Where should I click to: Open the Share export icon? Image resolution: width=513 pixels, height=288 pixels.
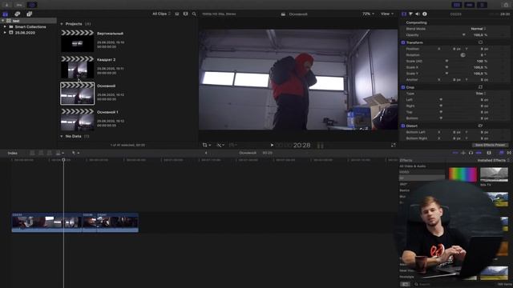pyautogui.click(x=506, y=5)
